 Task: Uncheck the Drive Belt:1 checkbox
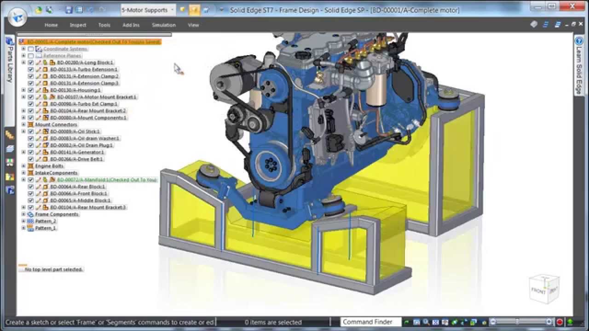[31, 159]
